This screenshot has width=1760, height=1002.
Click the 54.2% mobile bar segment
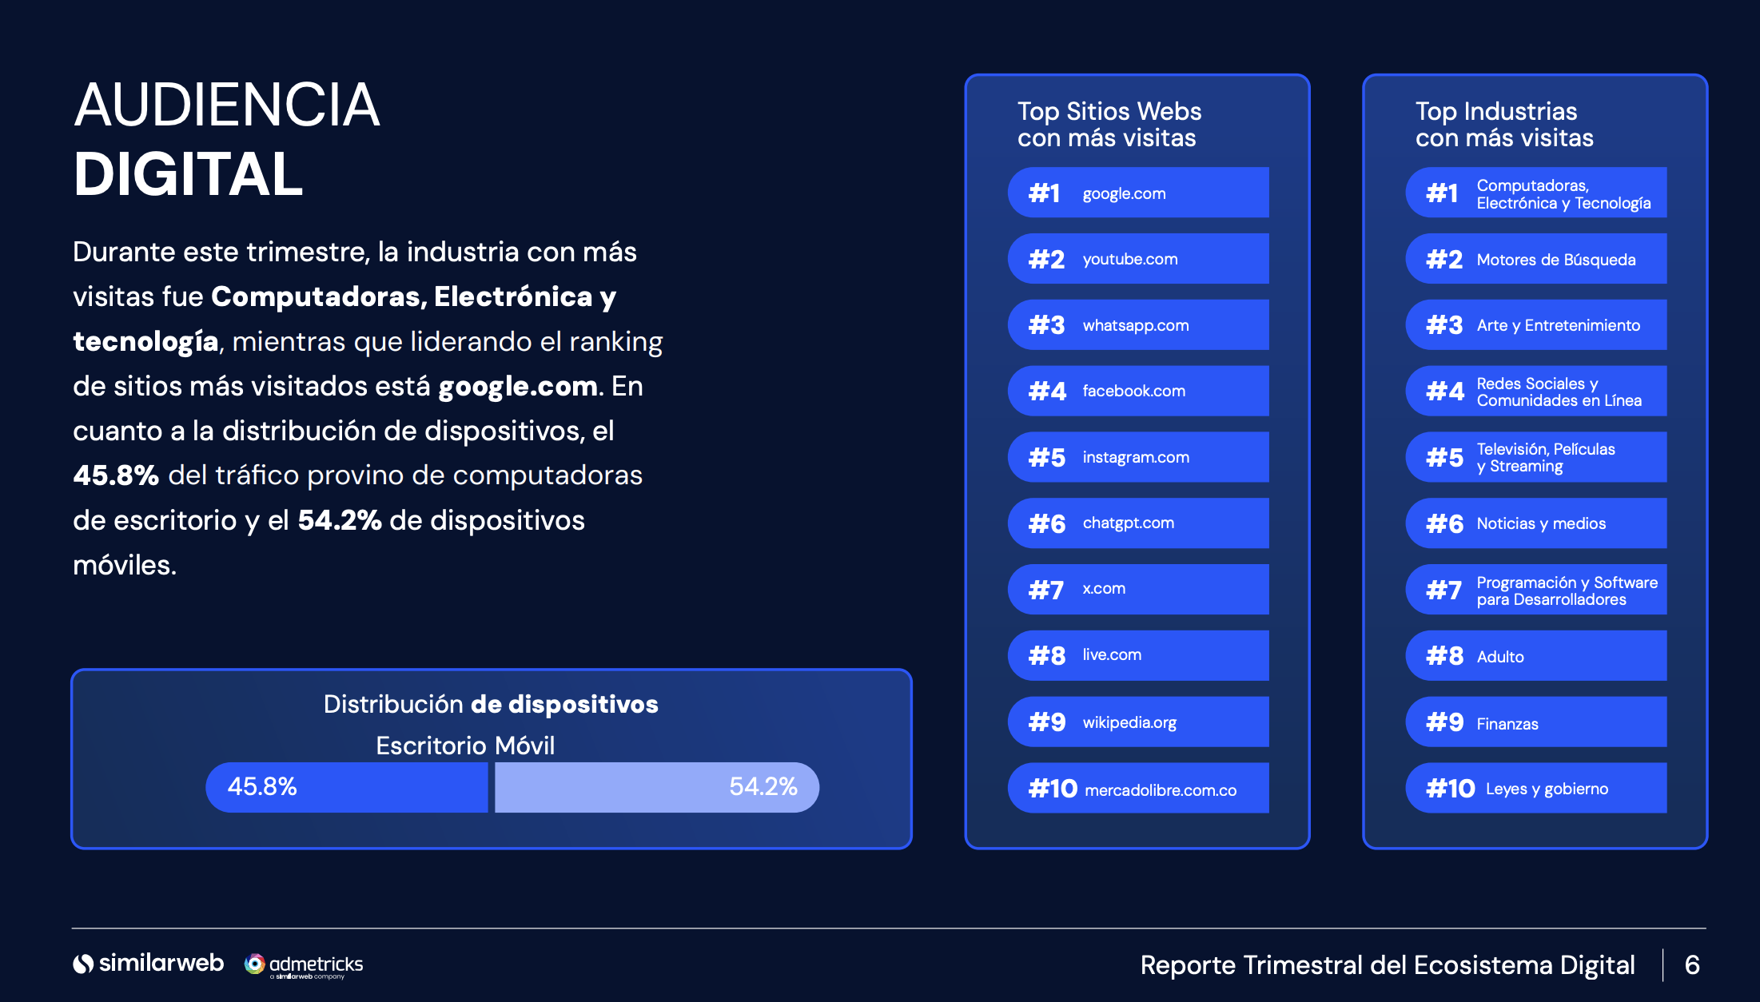click(655, 787)
